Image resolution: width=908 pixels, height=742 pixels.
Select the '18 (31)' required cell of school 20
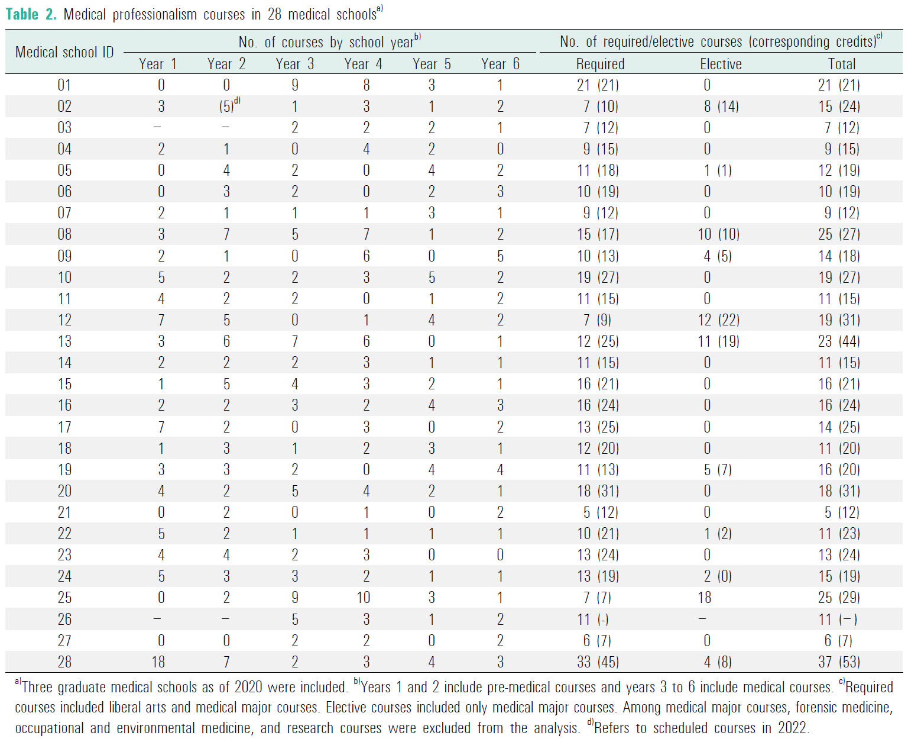[598, 491]
